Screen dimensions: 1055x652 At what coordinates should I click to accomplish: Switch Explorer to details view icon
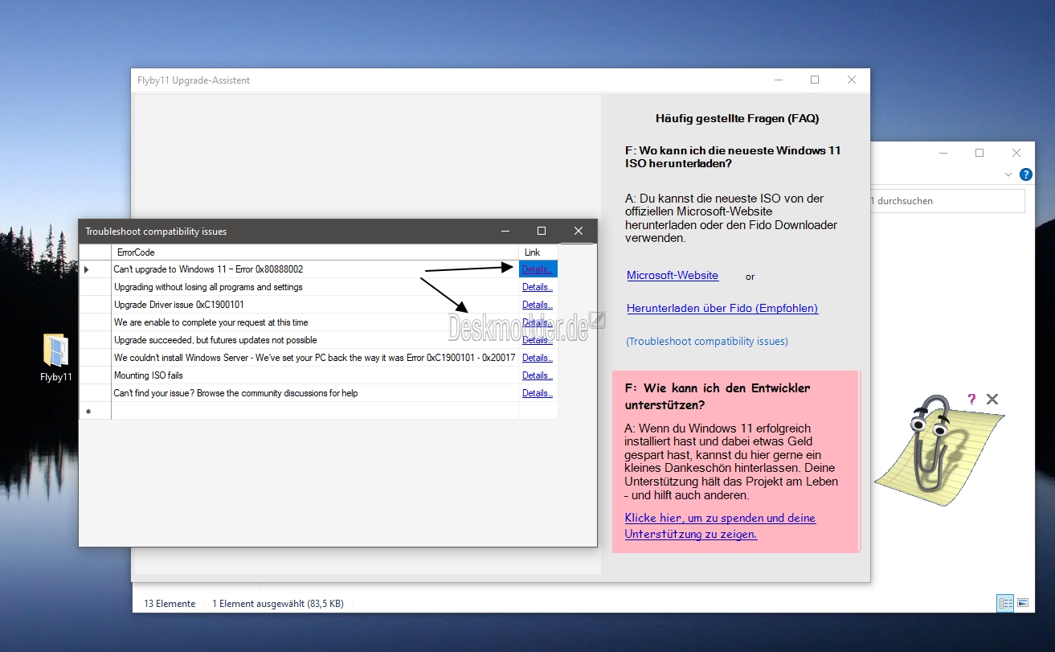1005,602
